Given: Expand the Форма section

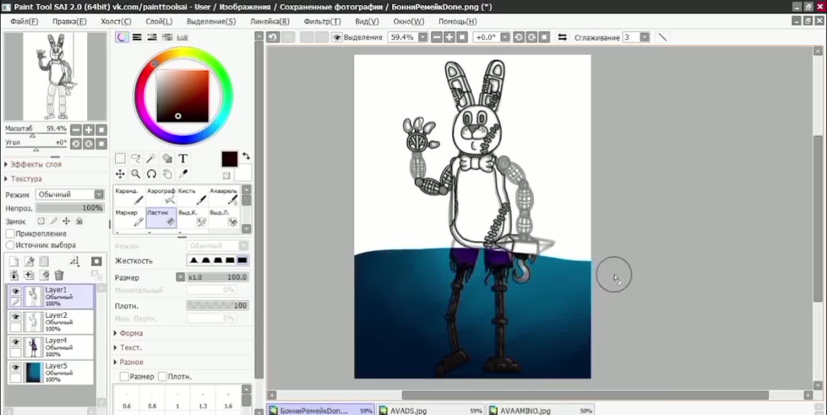Looking at the screenshot, I should coord(128,333).
